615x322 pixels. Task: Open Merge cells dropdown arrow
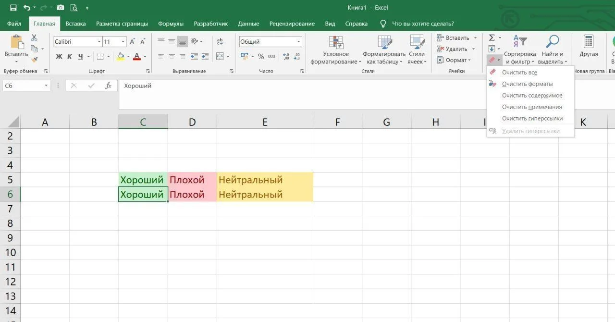[228, 56]
